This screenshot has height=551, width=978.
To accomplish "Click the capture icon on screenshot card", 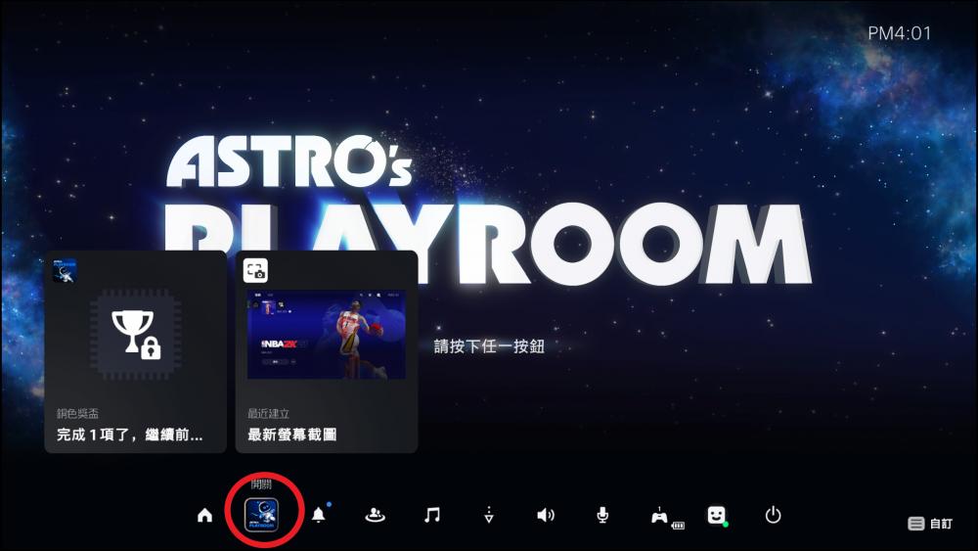I will (x=255, y=271).
